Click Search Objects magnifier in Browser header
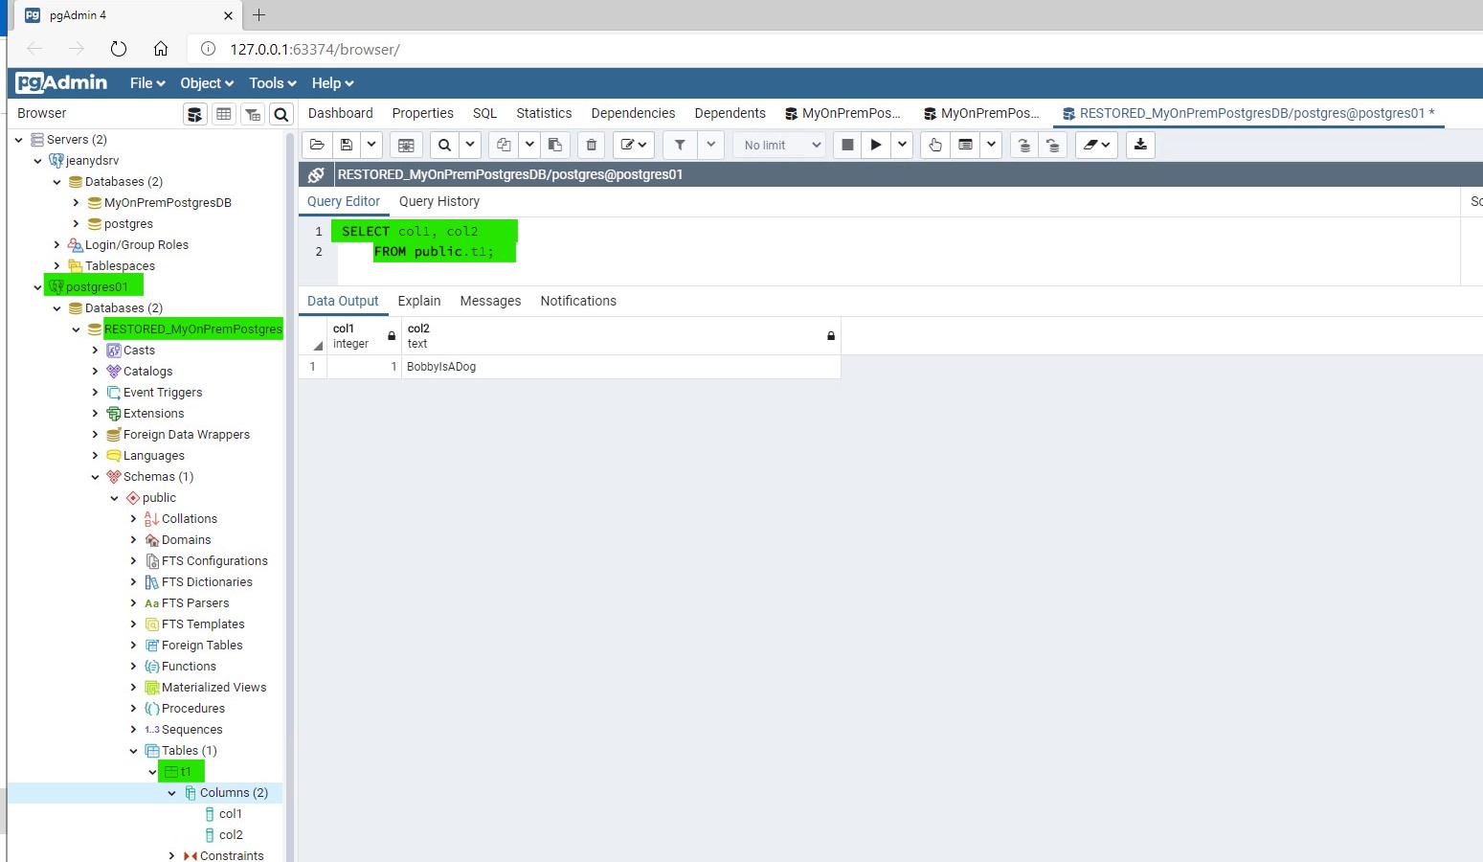The width and height of the screenshot is (1483, 862). pyautogui.click(x=281, y=114)
